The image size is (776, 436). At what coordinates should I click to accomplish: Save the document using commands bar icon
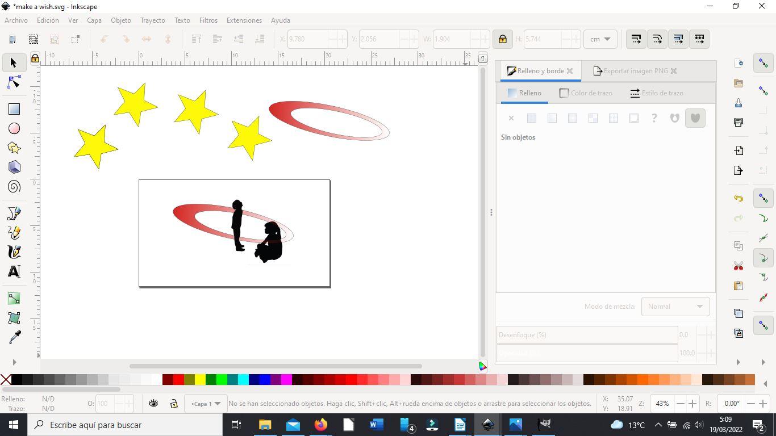(739, 103)
